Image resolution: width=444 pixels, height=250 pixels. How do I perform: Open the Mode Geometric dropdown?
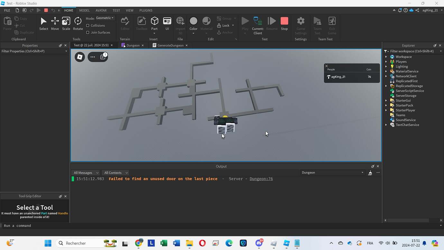[x=104, y=18]
